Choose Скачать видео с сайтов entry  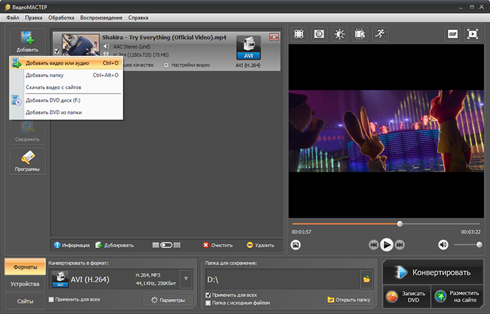[66, 88]
